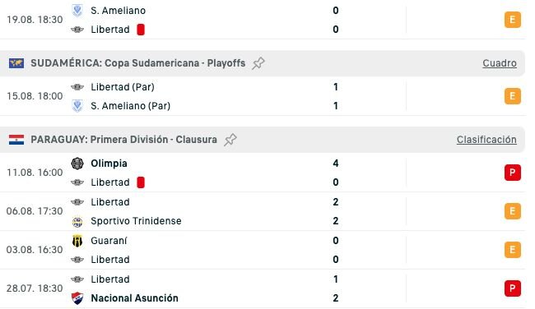Click the Sportivo Trinidense club crest

point(77,222)
